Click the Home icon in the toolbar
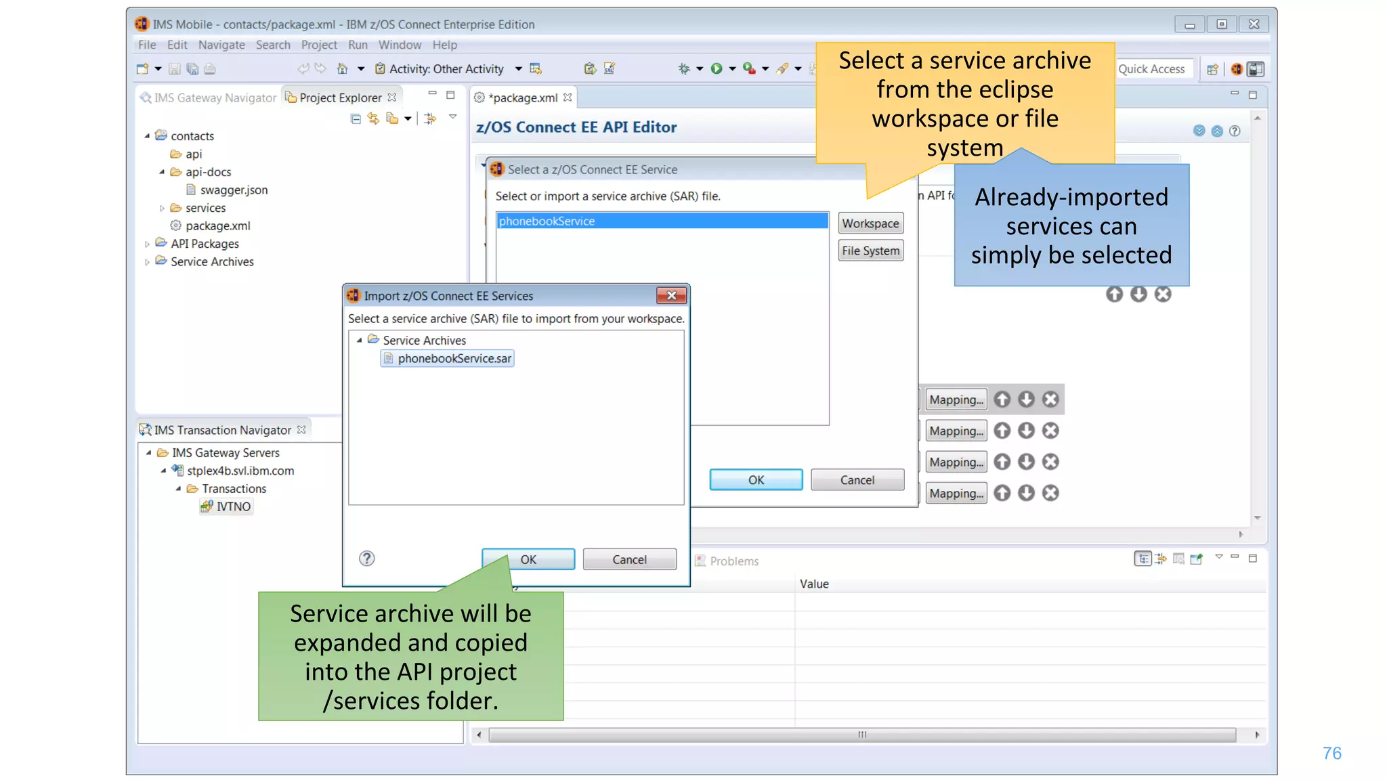The height and width of the screenshot is (780, 1387). pos(342,68)
